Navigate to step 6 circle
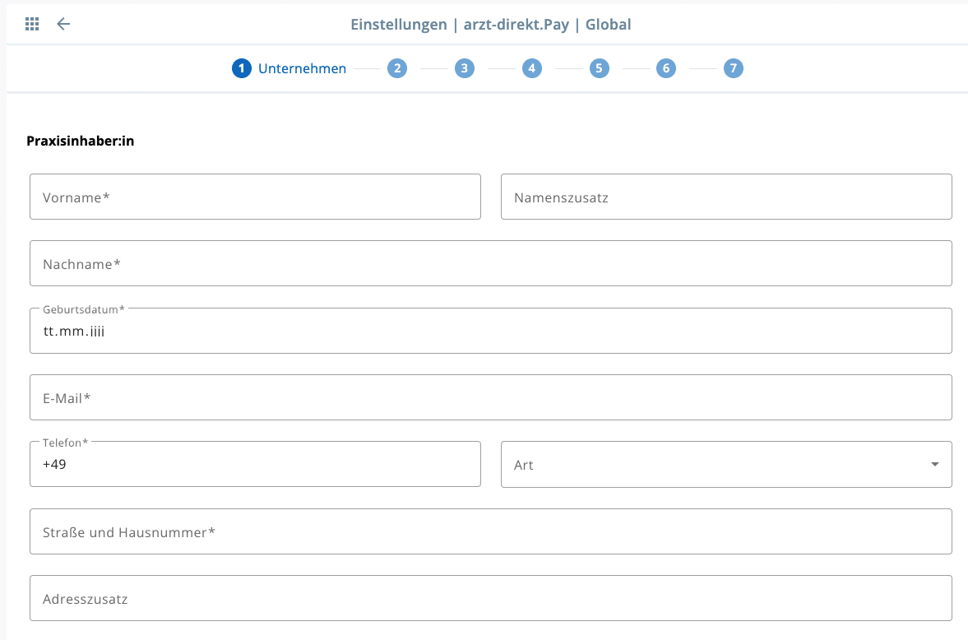 [666, 68]
